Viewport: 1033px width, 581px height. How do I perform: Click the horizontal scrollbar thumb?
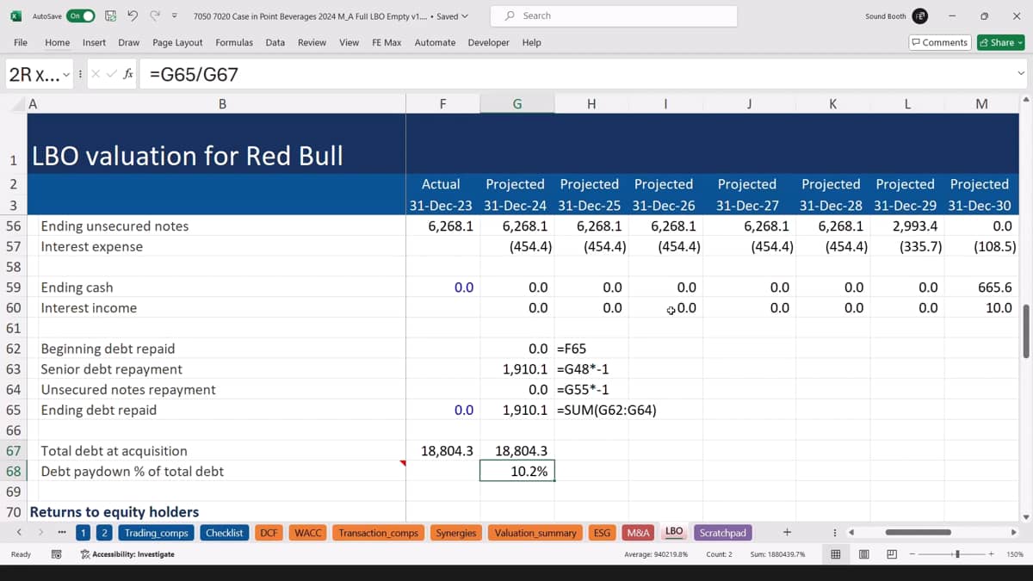pyautogui.click(x=918, y=533)
